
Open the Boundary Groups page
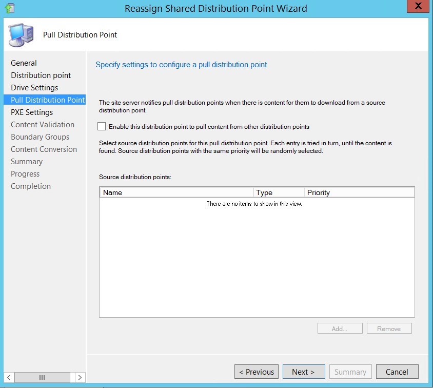tap(40, 137)
